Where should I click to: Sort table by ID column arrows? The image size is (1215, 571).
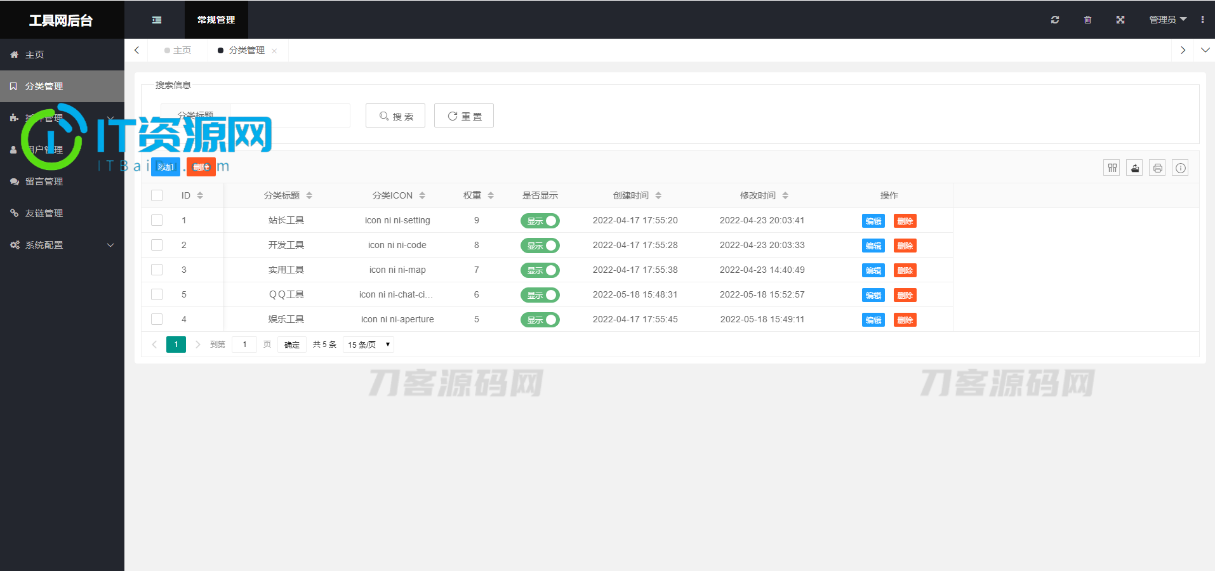[200, 195]
